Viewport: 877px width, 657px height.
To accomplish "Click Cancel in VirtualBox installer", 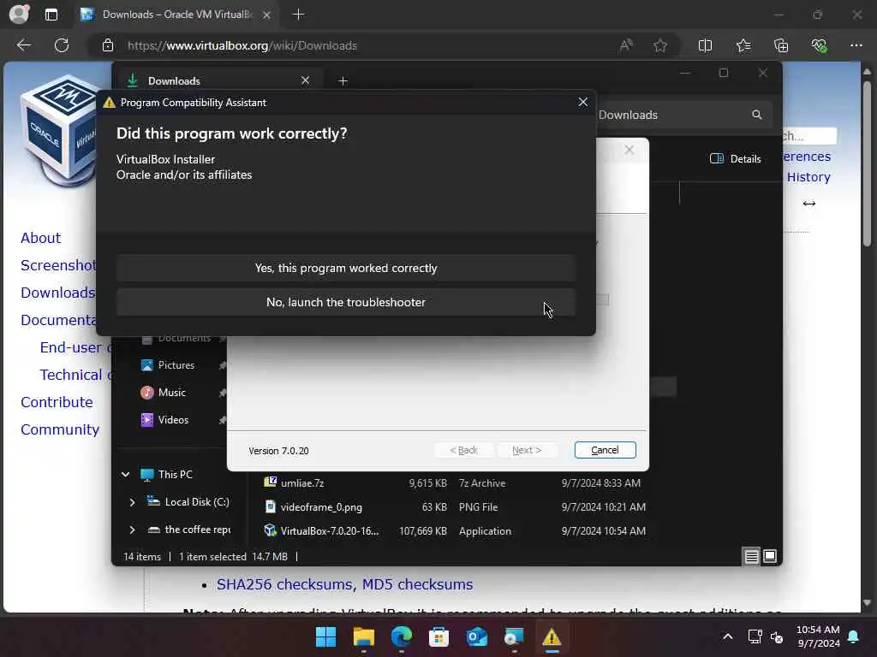I will point(605,450).
